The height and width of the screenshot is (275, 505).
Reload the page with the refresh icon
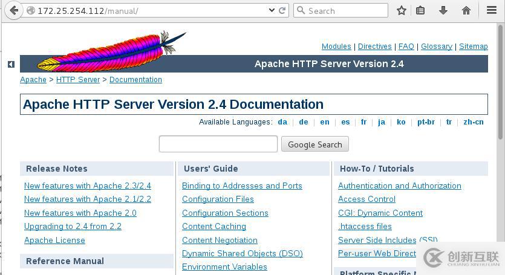[282, 10]
